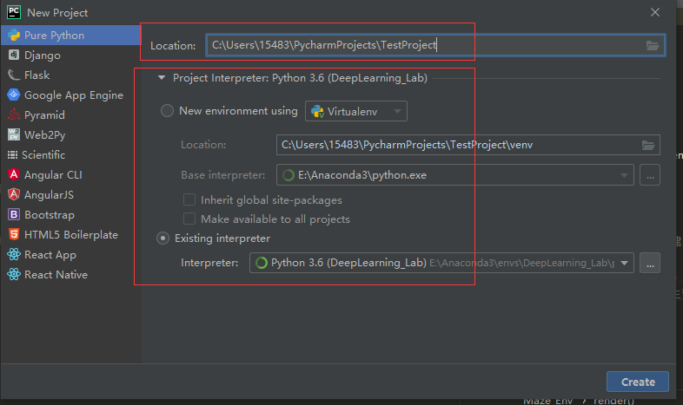Click ellipsis button next to Base interpreter
This screenshot has height=405, width=683.
(650, 175)
